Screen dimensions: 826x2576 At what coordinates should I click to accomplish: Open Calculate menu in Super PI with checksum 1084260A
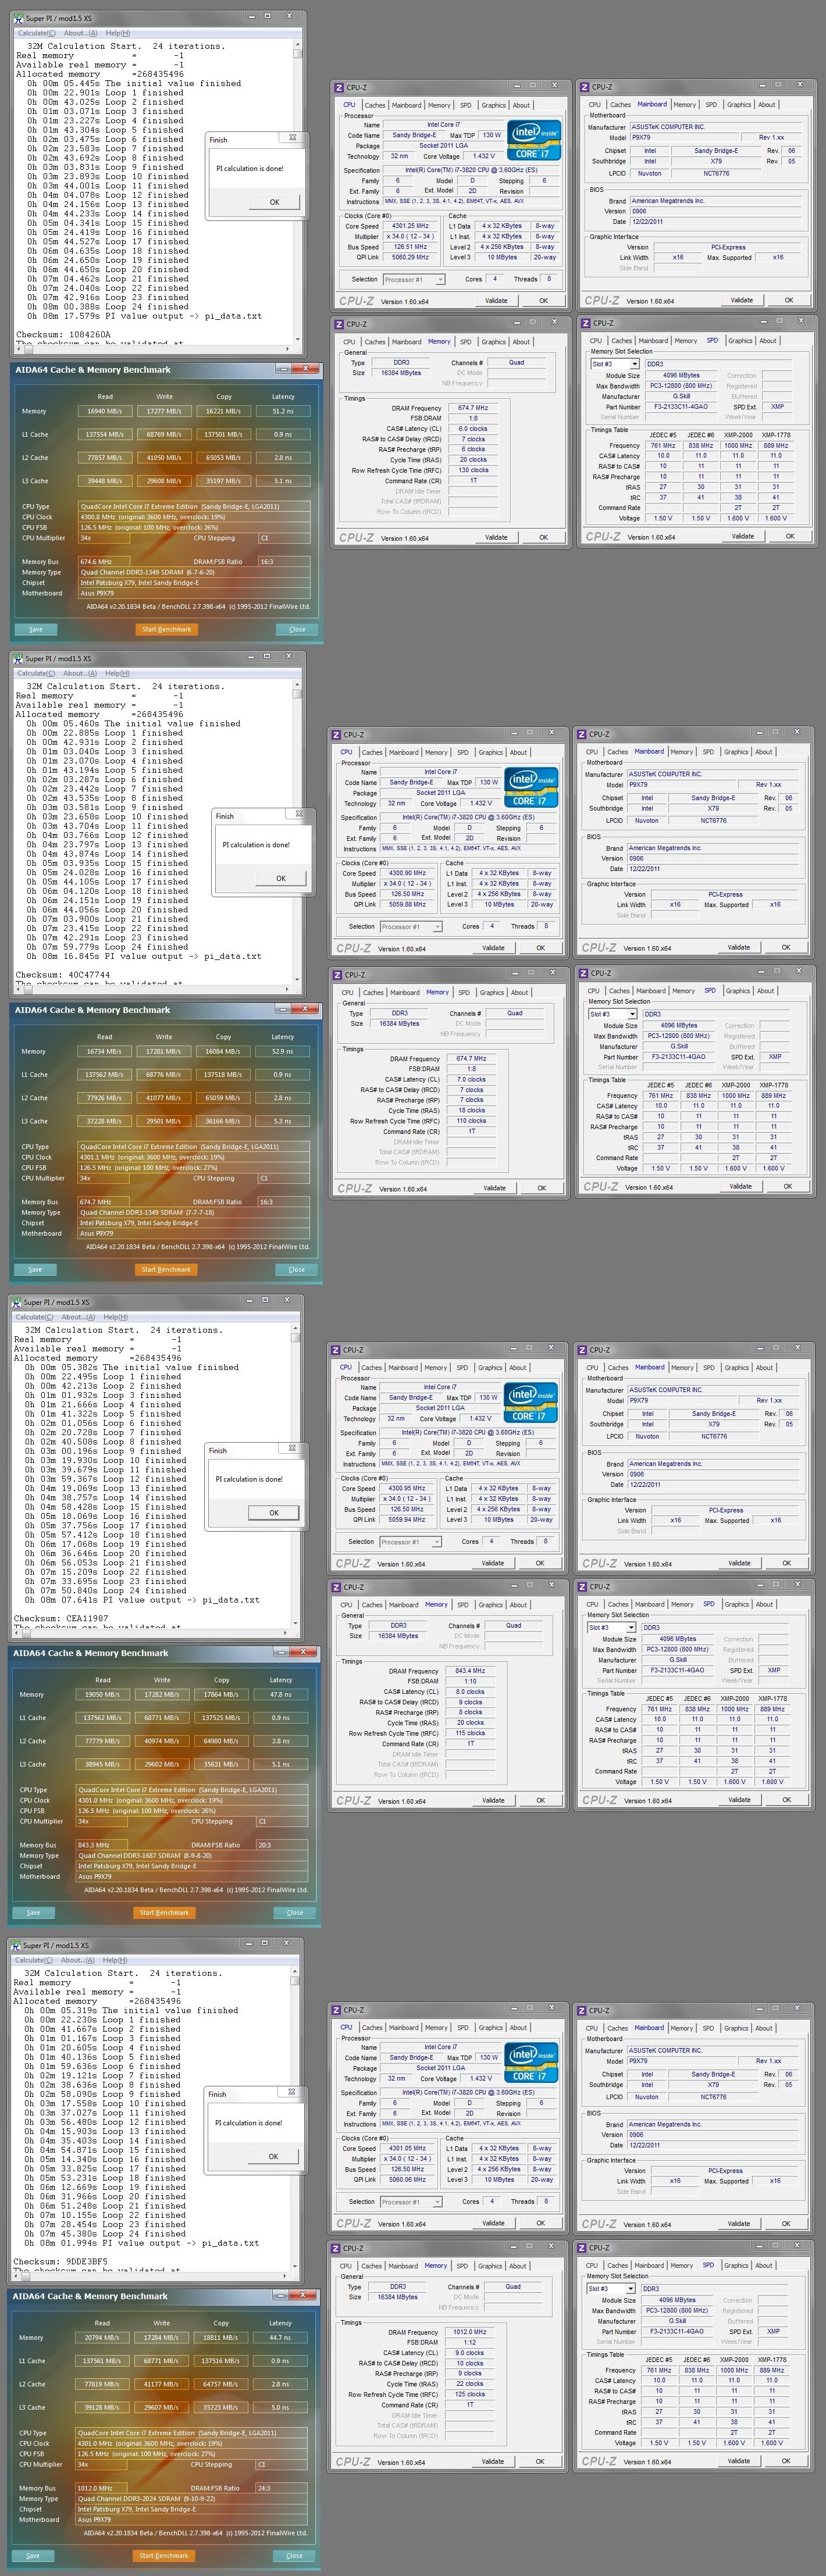click(x=37, y=33)
